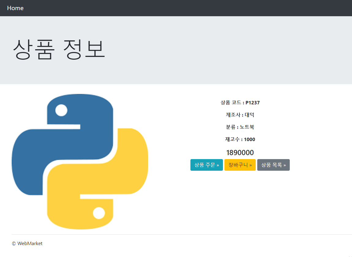Click stock text 재고수 : 1000
Viewport: 352px width, 257px height.
240,140
